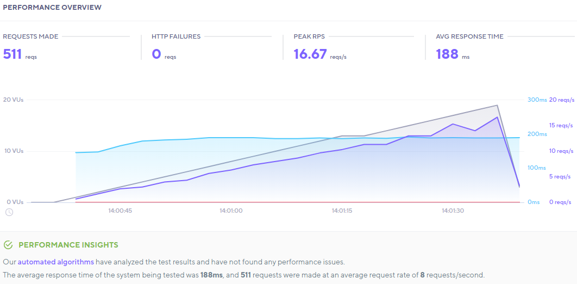
Task: Click the 188 ms average response value
Action: [447, 54]
